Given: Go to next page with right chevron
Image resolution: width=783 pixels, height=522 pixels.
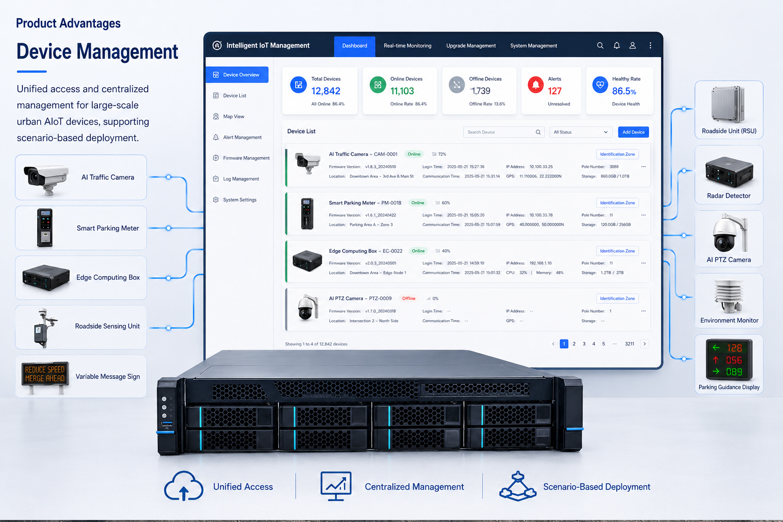Looking at the screenshot, I should [x=645, y=344].
